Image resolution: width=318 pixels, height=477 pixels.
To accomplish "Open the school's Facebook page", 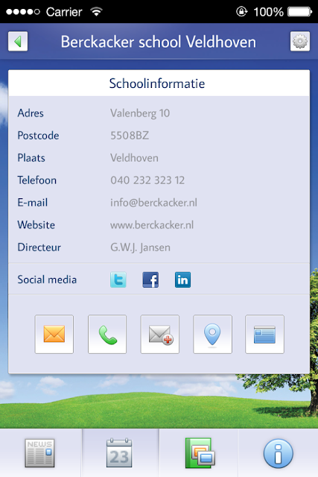I will tap(150, 279).
